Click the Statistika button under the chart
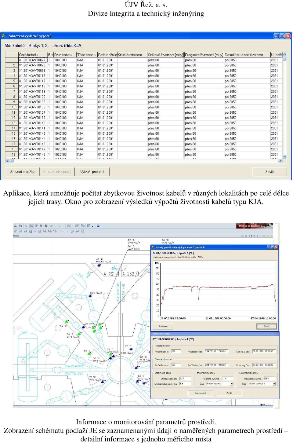This screenshot has width=293, height=443. (x=163, y=326)
